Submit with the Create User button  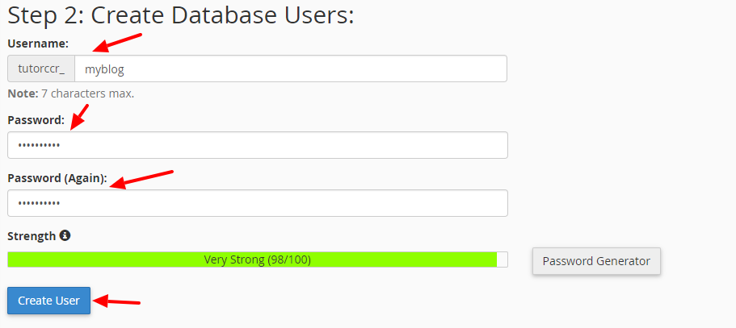coord(48,301)
